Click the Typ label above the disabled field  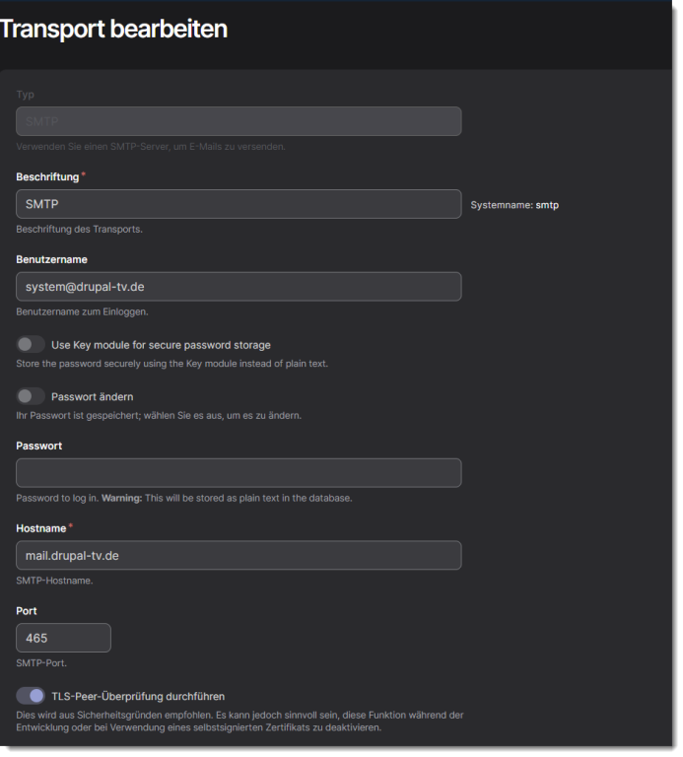[x=26, y=95]
